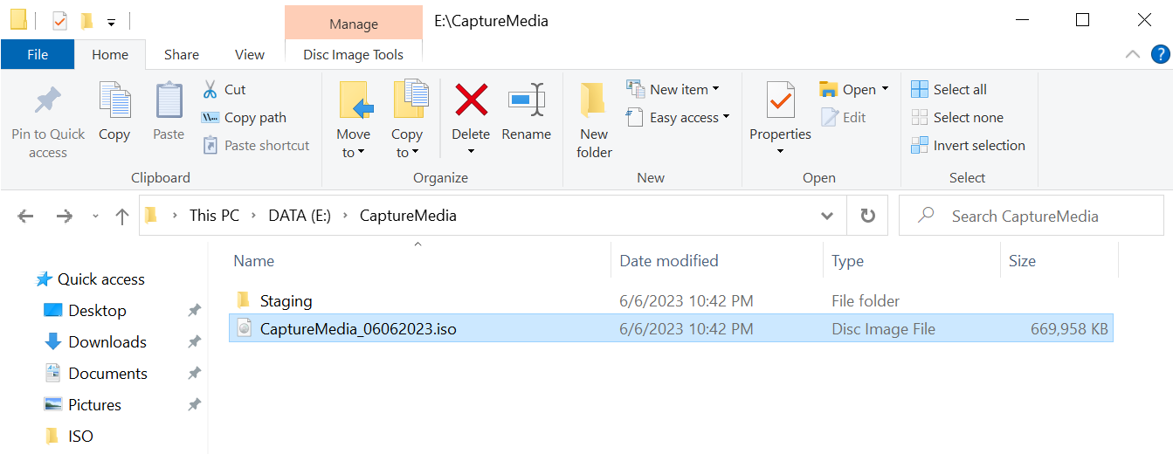Rename the selected file
Screen dimensions: 1173x454
tap(526, 111)
